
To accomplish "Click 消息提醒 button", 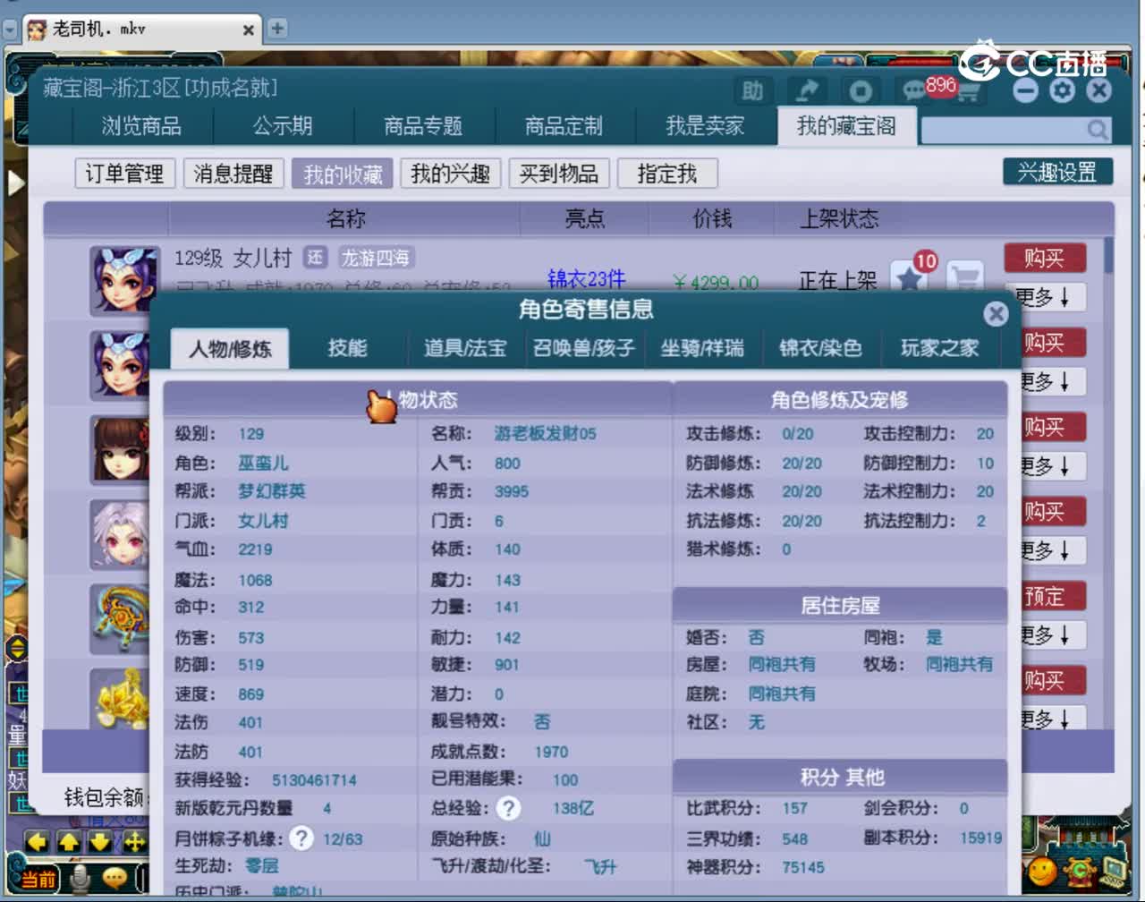I will pos(233,174).
